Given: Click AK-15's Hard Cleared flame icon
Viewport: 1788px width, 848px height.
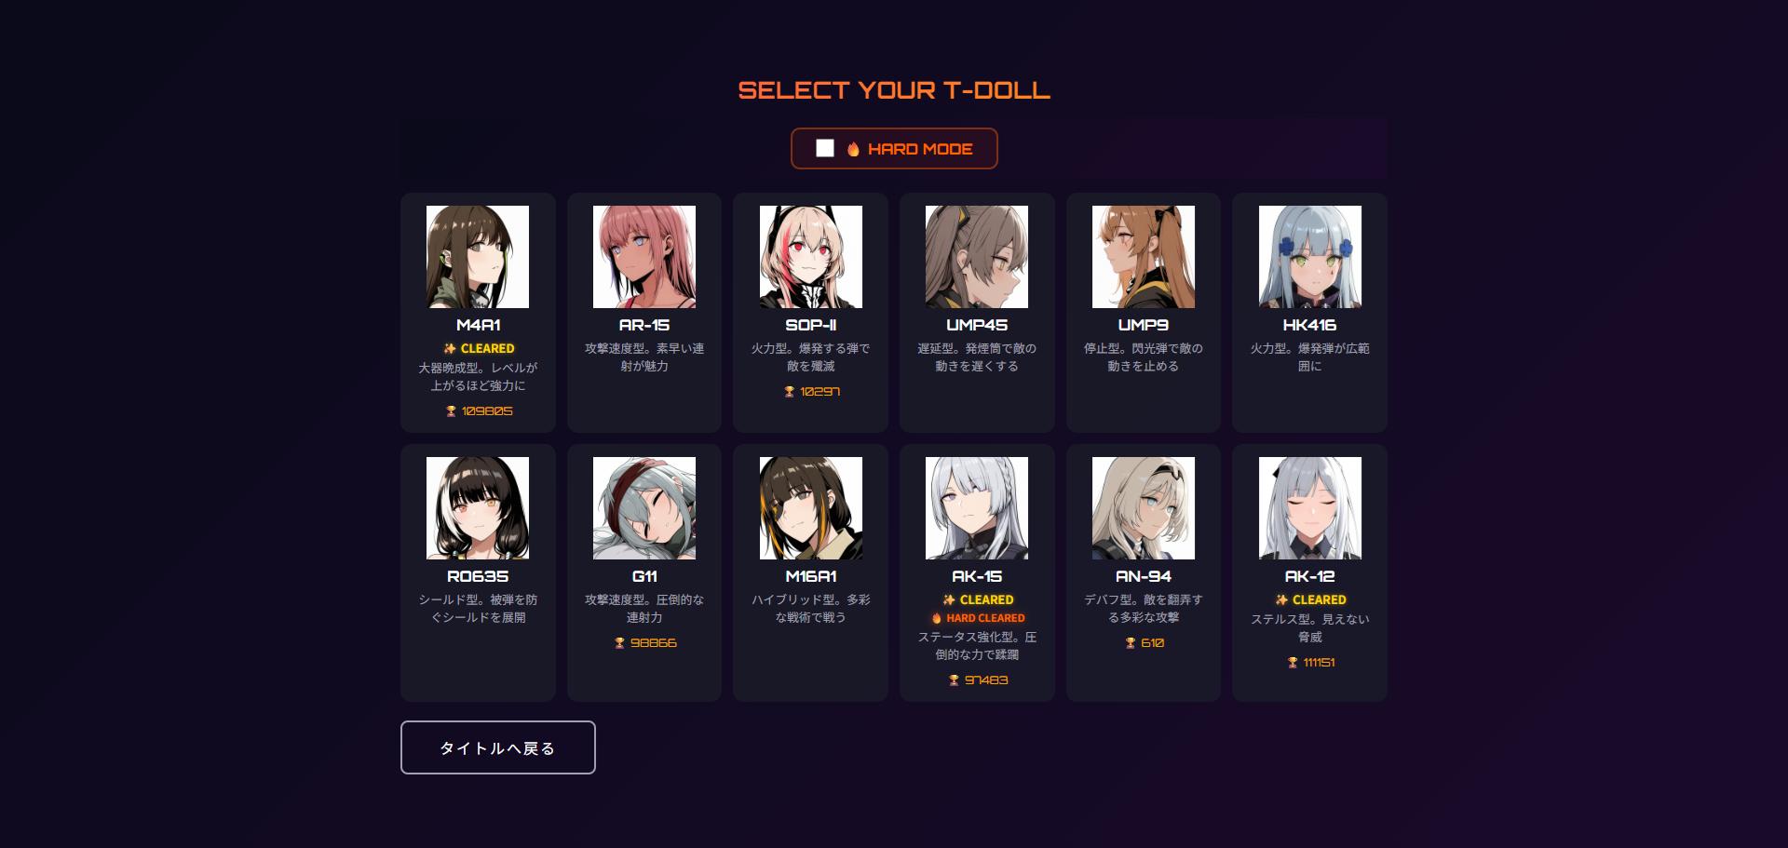Looking at the screenshot, I should tap(937, 618).
